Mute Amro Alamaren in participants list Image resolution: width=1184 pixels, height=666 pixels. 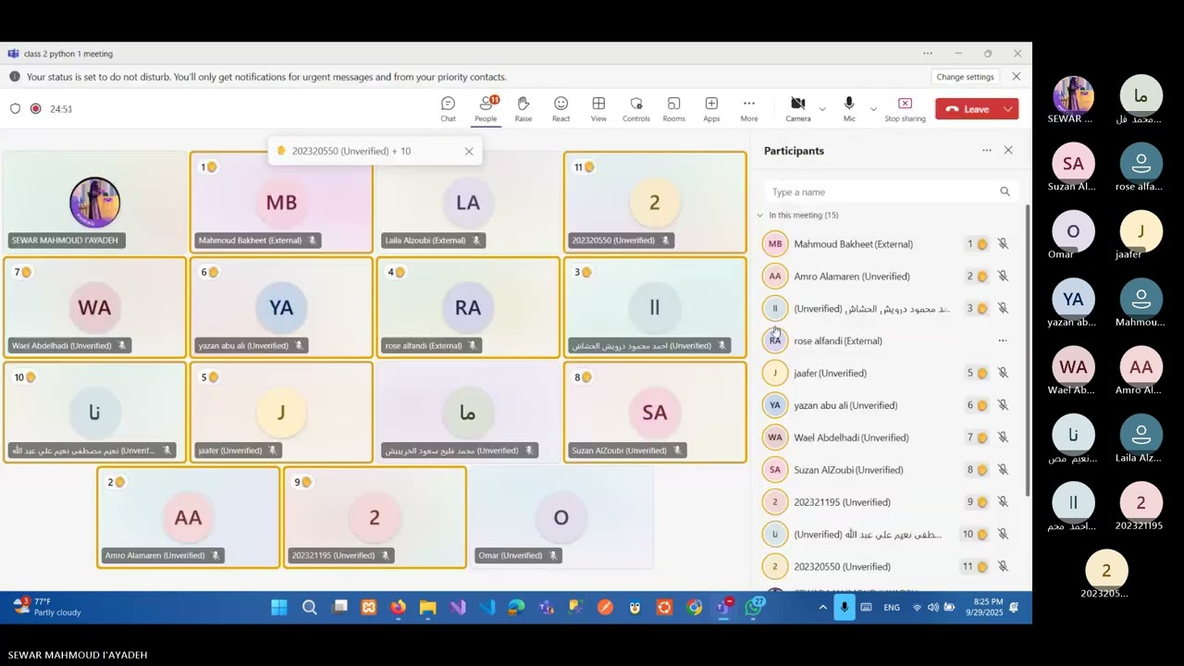pos(1003,277)
